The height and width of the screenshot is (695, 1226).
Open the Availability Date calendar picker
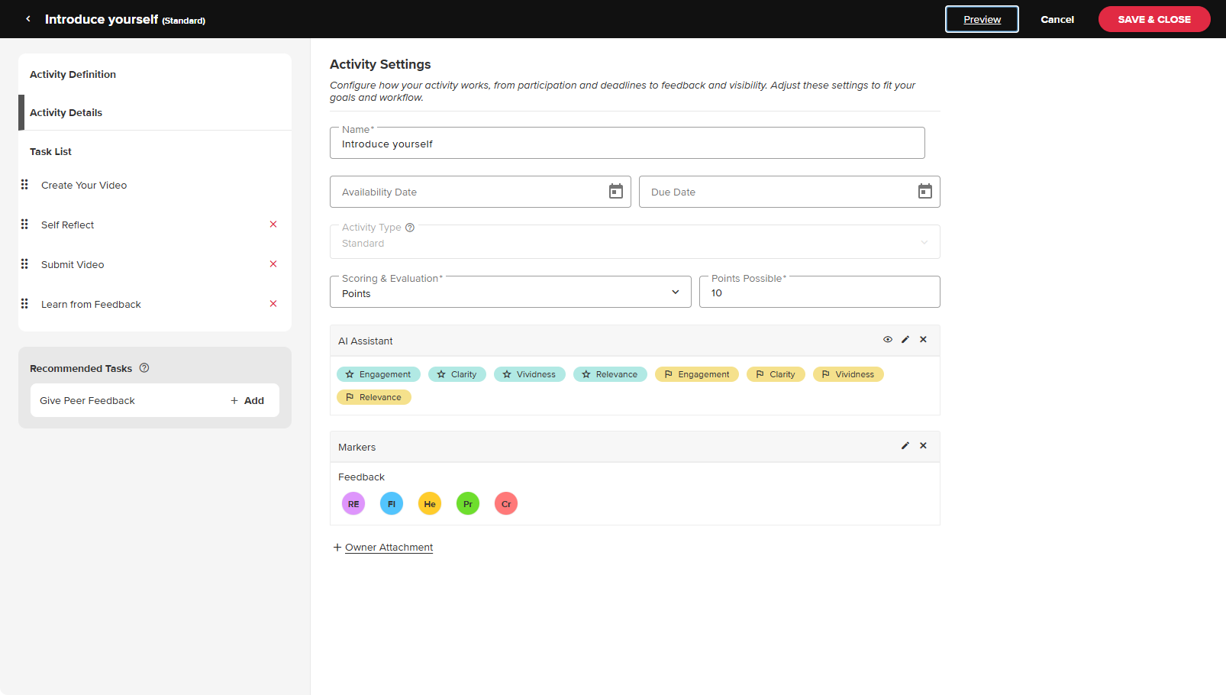click(616, 192)
